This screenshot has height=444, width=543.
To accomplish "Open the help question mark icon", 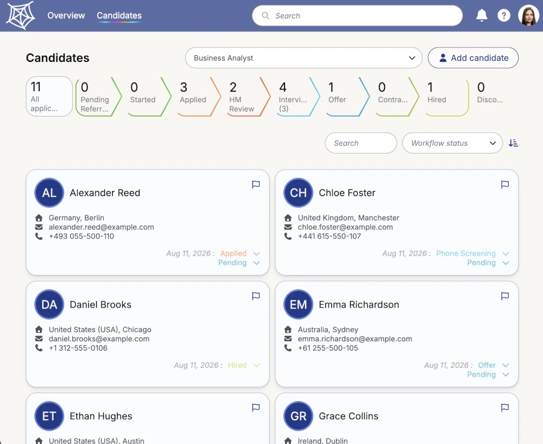I will (504, 15).
